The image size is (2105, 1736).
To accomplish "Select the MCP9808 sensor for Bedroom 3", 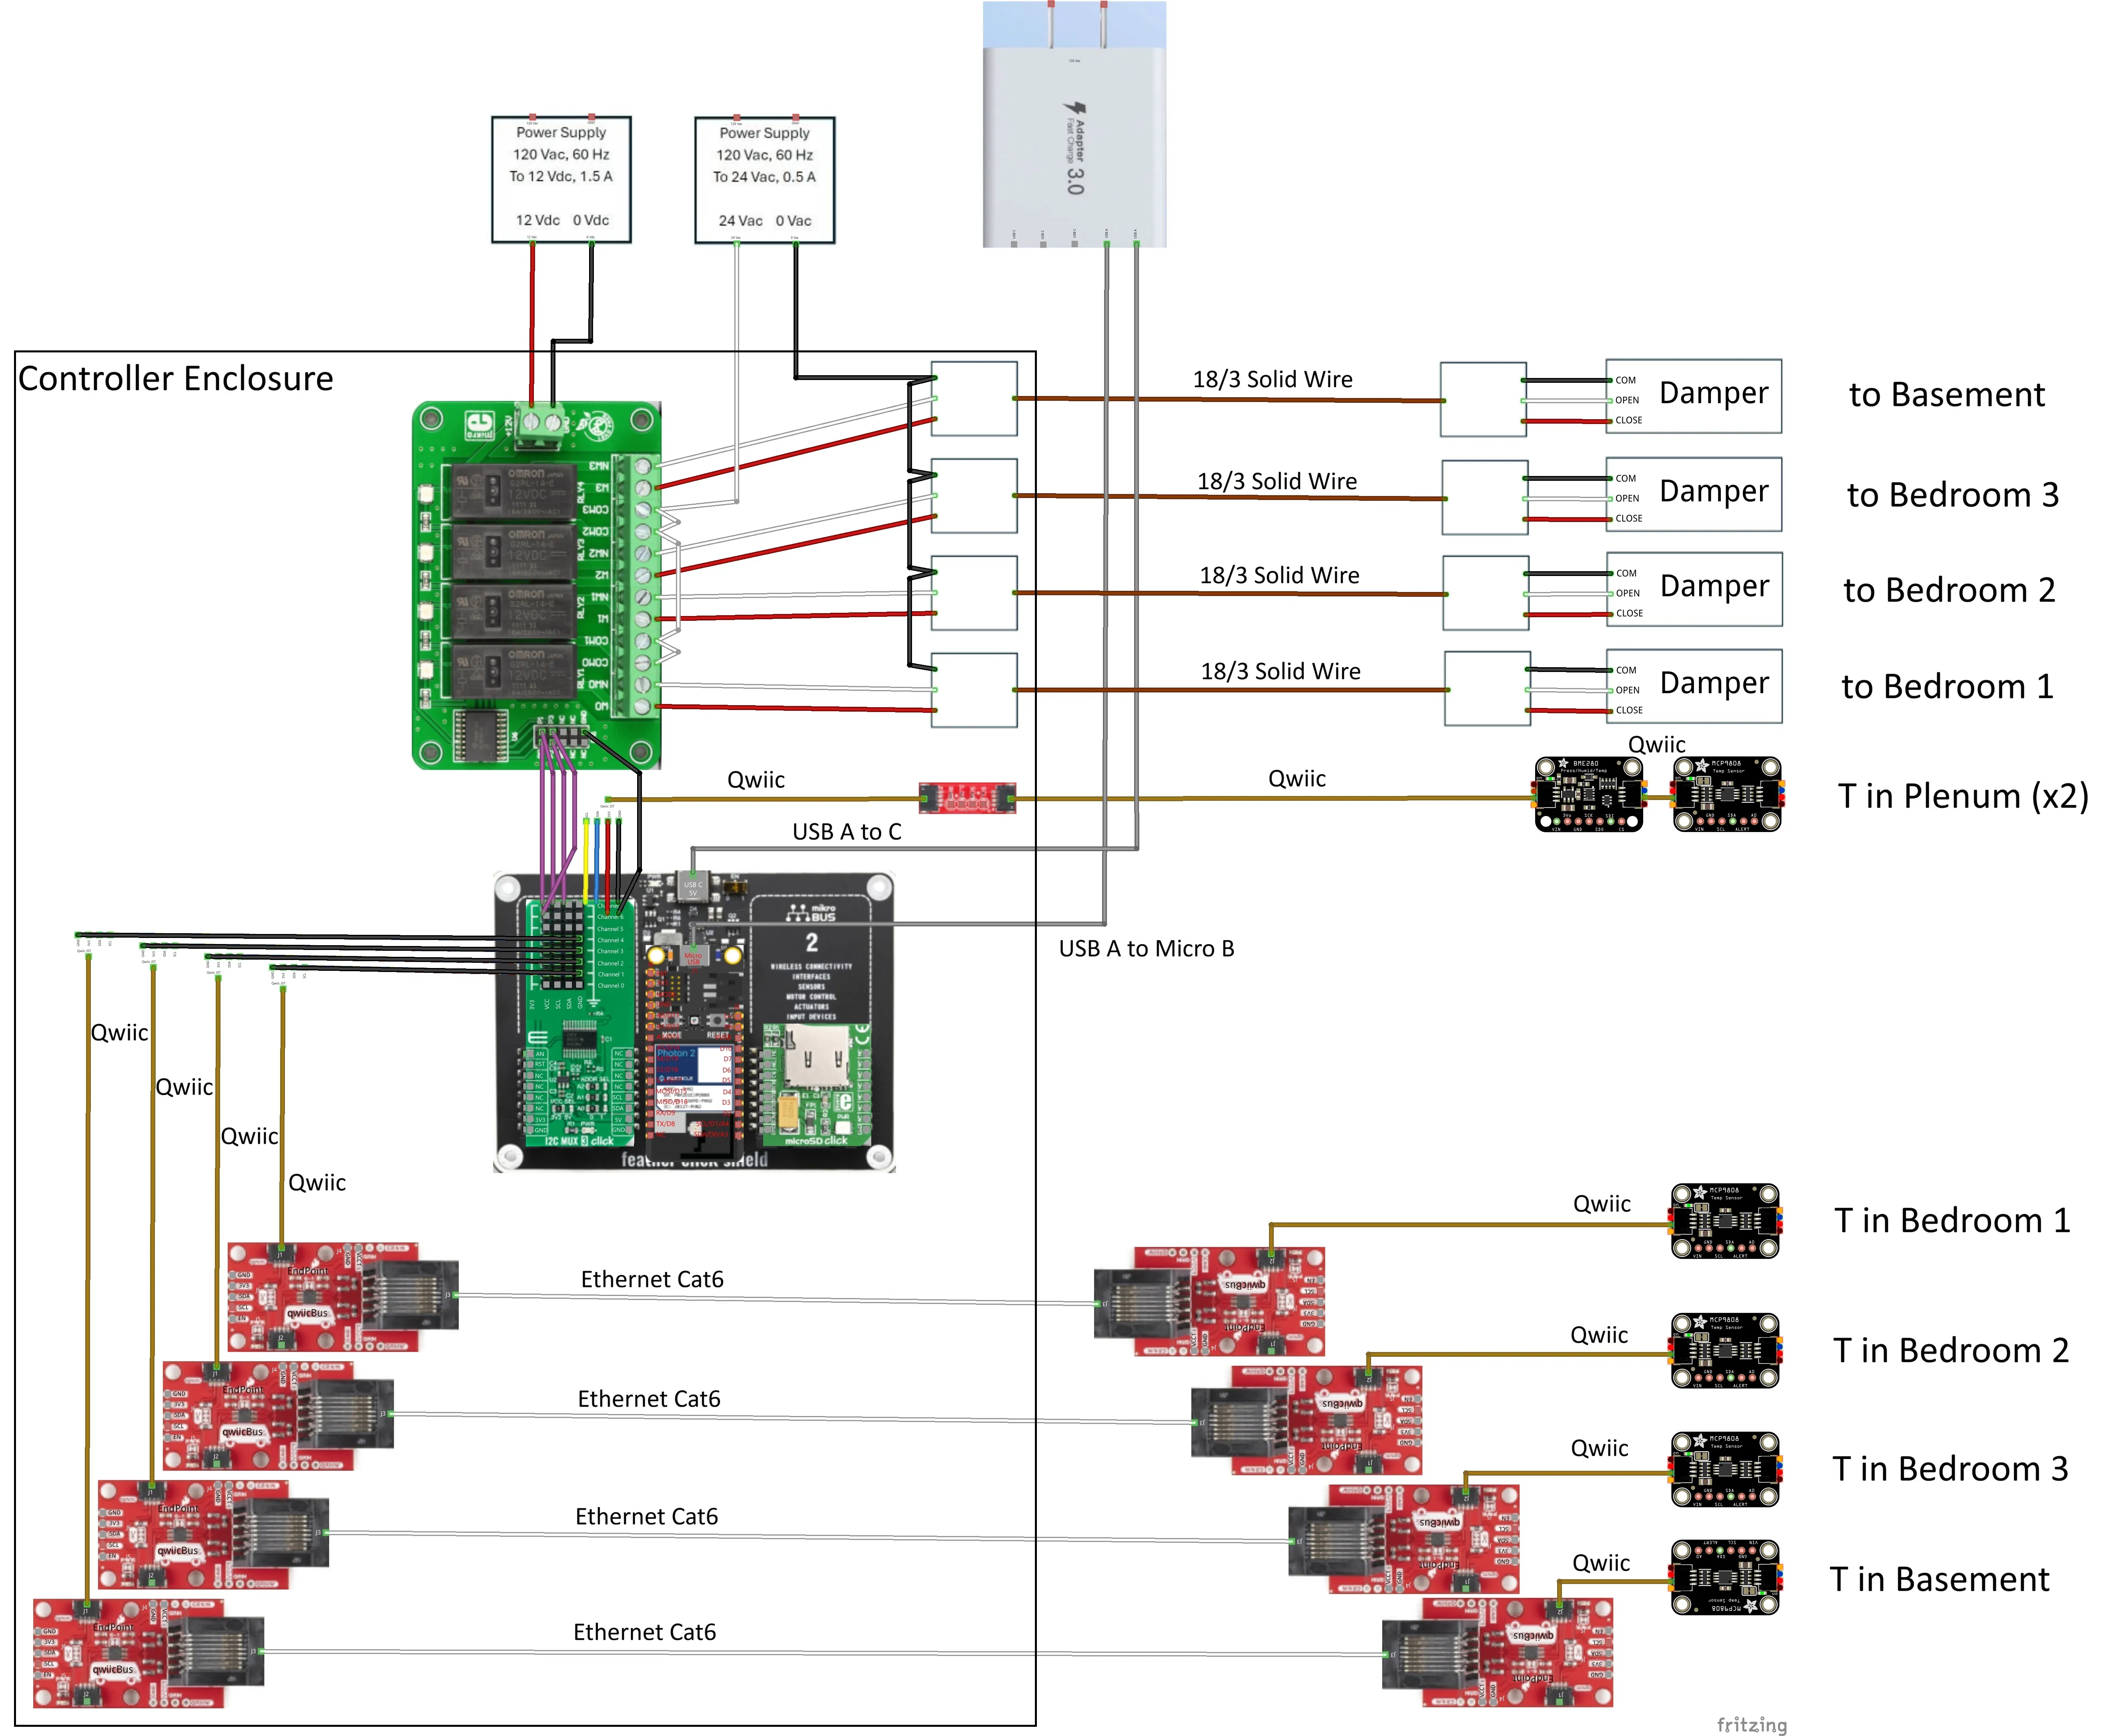I will [1725, 1469].
